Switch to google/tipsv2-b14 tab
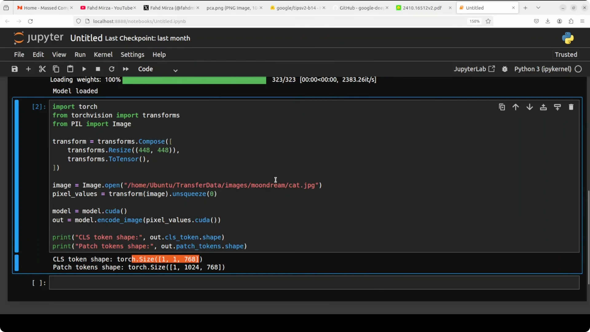This screenshot has width=590, height=332. point(298,8)
